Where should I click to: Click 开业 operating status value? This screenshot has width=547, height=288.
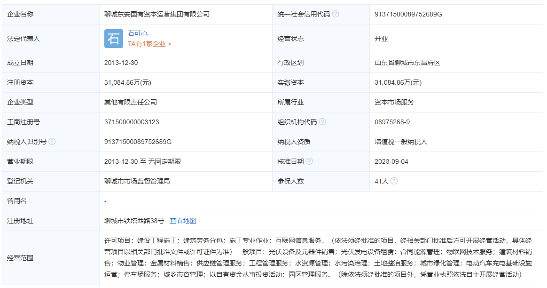coord(381,39)
